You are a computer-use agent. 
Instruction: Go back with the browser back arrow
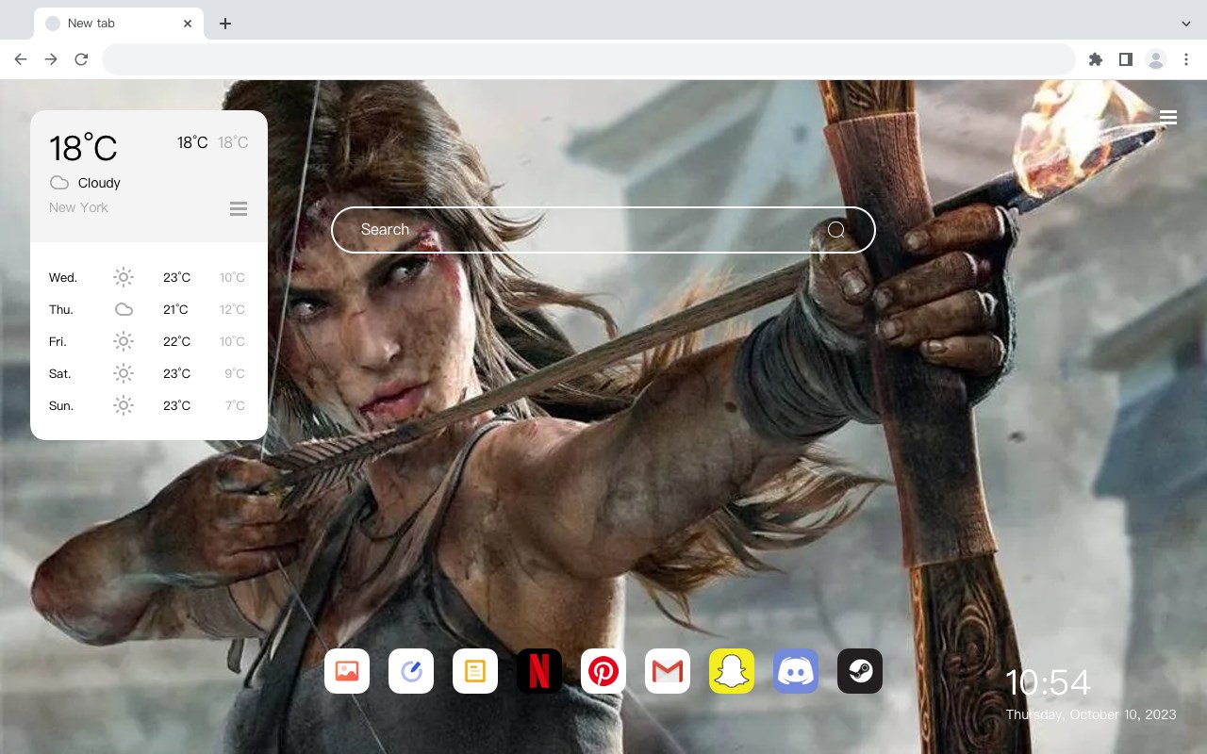tap(21, 59)
